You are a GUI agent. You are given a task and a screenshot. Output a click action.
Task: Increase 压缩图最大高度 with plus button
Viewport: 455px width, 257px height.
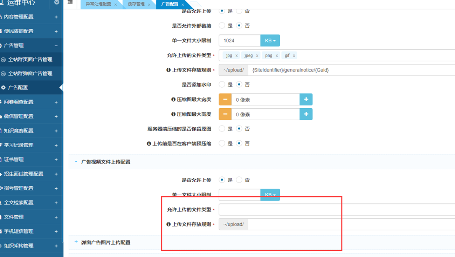coord(306,114)
